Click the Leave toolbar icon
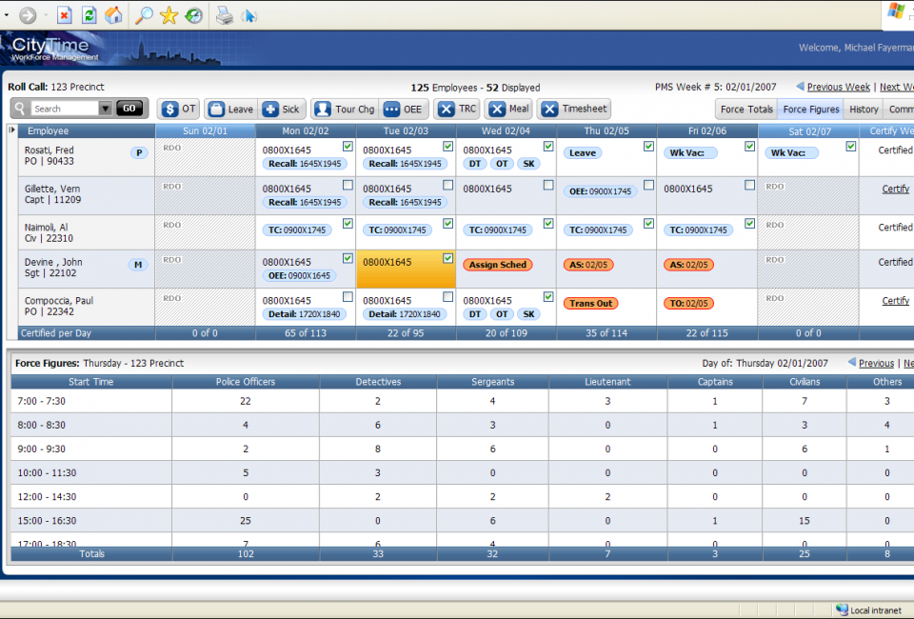914x619 pixels. tap(217, 109)
